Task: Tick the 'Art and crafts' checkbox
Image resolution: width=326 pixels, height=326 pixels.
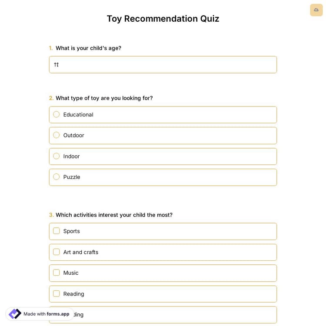Action: (x=57, y=252)
